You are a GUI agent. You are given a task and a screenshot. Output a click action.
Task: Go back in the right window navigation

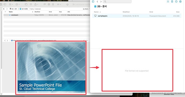click(97, 2)
